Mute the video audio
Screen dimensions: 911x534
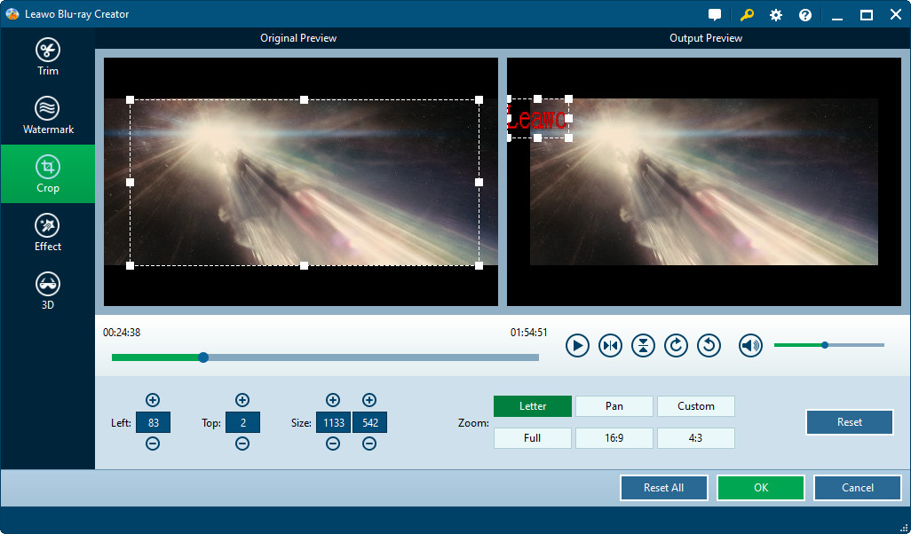tap(749, 345)
